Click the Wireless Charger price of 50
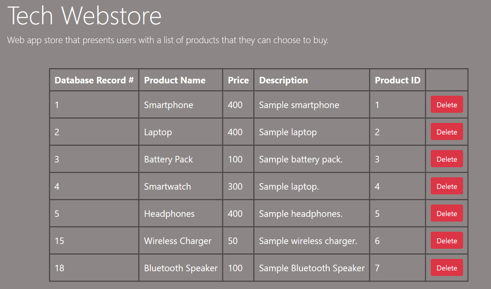491x289 pixels. [x=234, y=240]
